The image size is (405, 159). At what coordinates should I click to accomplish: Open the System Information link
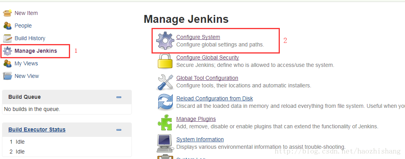pos(200,139)
